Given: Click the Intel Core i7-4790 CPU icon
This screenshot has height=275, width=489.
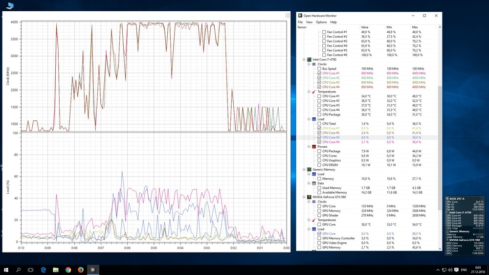Looking at the screenshot, I should 309,60.
